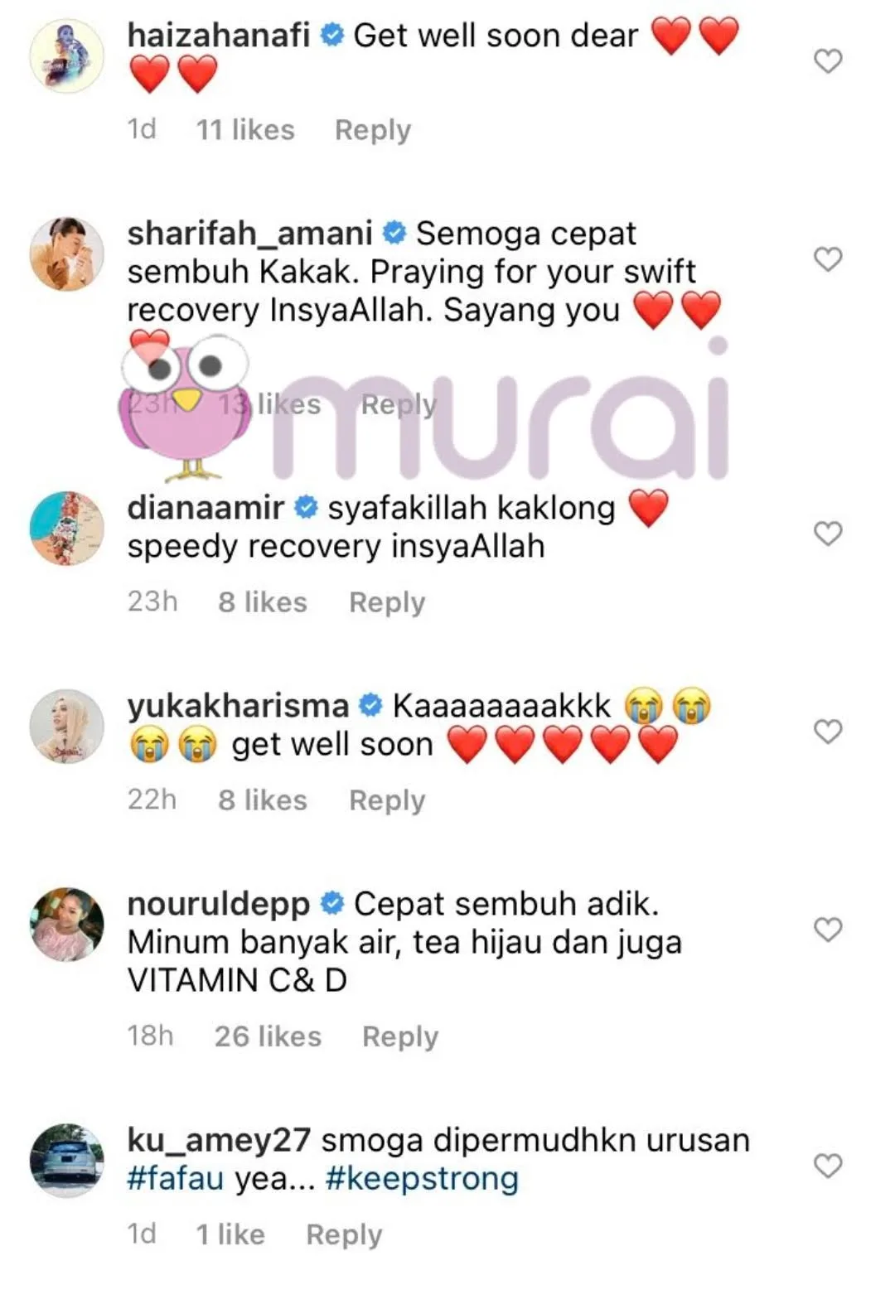Tap heart next to nouruldepp's comment
895x1309 pixels.
tap(828, 929)
